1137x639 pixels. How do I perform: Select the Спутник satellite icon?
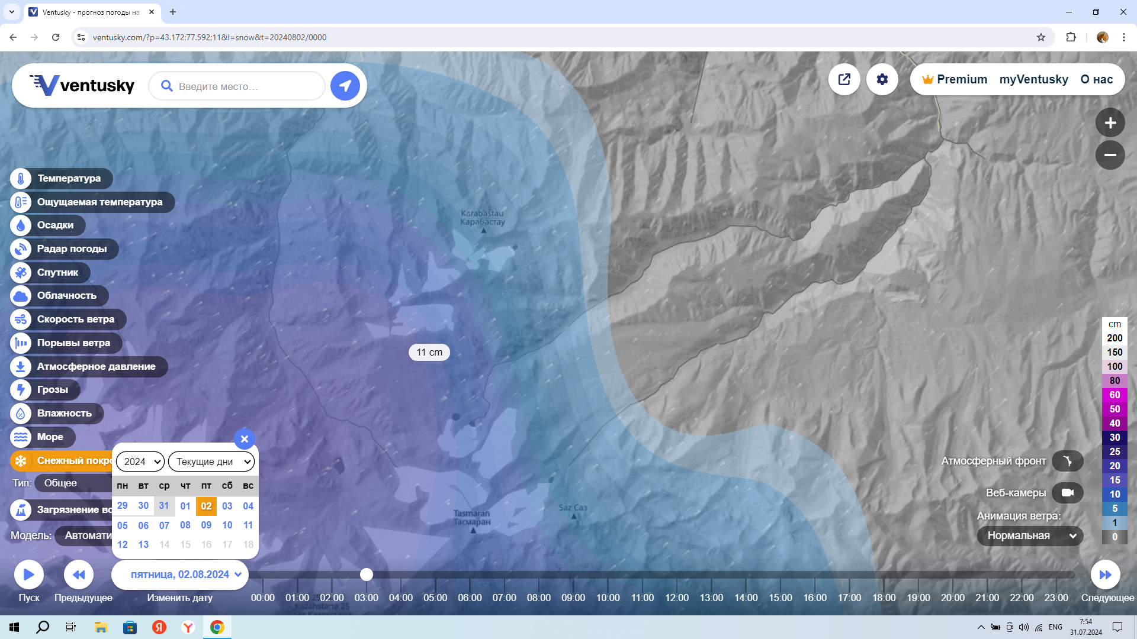click(x=21, y=272)
